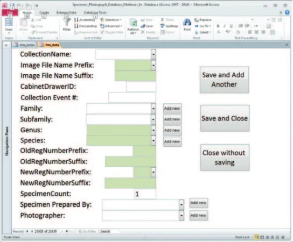This screenshot has width=293, height=242.
Task: Click the Save record button in ribbon
Action: [x=147, y=26]
